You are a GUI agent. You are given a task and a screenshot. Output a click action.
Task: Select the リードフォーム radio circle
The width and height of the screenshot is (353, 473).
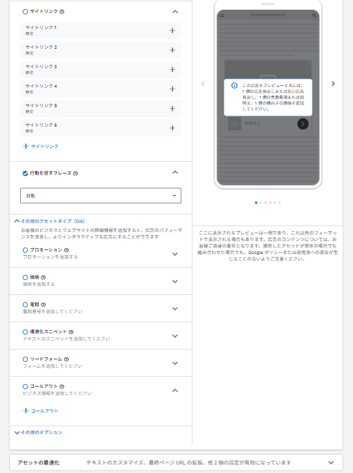(x=25, y=359)
